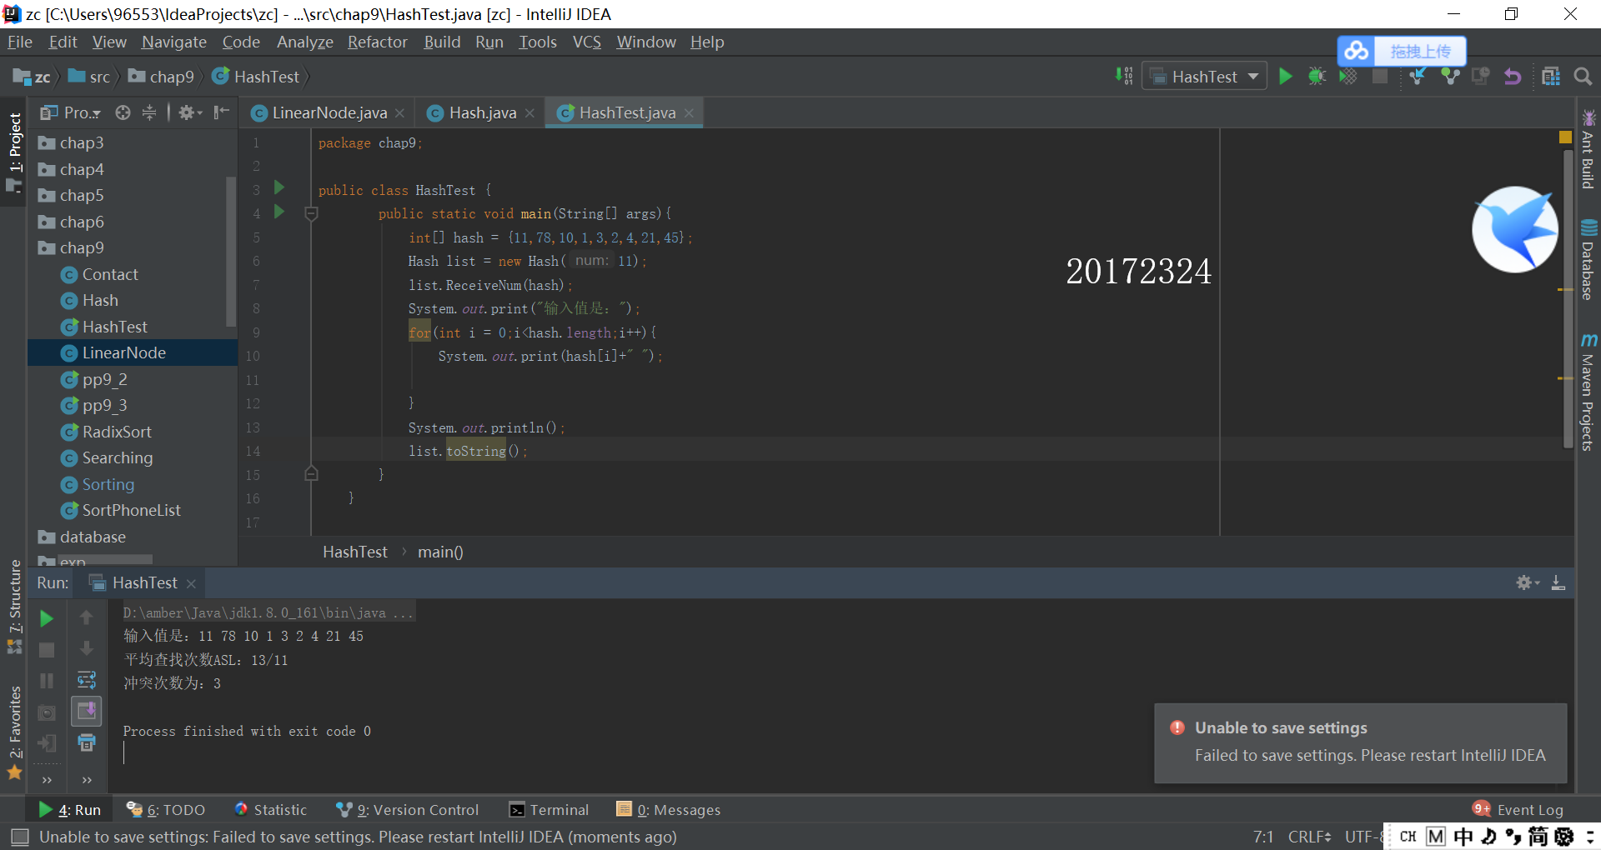This screenshot has width=1601, height=850.
Task: Open the Statistic tool window
Action: pyautogui.click(x=271, y=810)
